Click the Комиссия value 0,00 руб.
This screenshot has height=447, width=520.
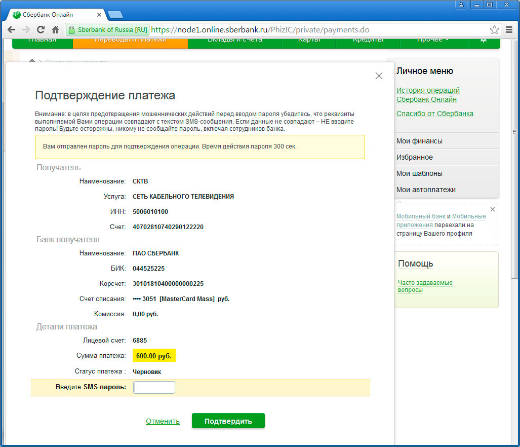145,314
